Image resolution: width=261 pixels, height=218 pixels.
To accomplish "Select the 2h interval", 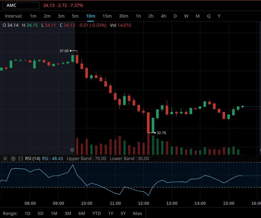I will 151,16.
